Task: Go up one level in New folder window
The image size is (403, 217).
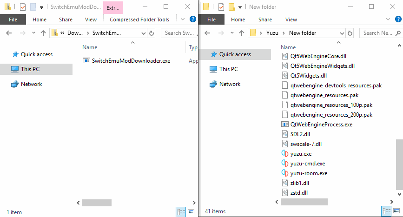Action: [x=242, y=33]
